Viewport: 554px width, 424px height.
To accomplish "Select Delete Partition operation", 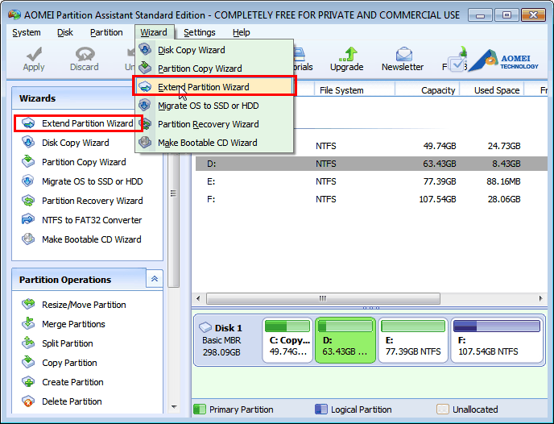I will pyautogui.click(x=72, y=401).
